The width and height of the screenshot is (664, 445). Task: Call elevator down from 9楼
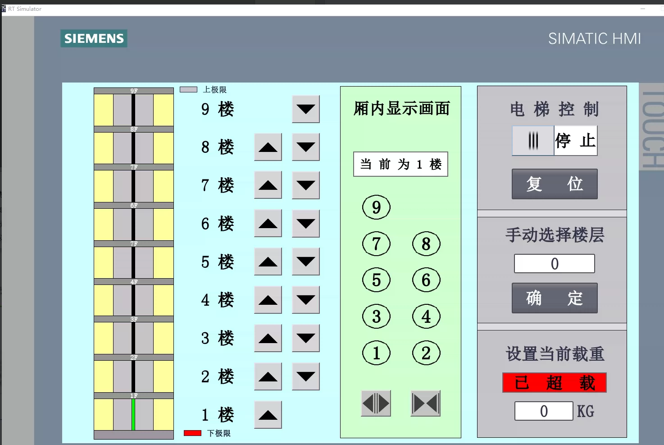point(306,109)
